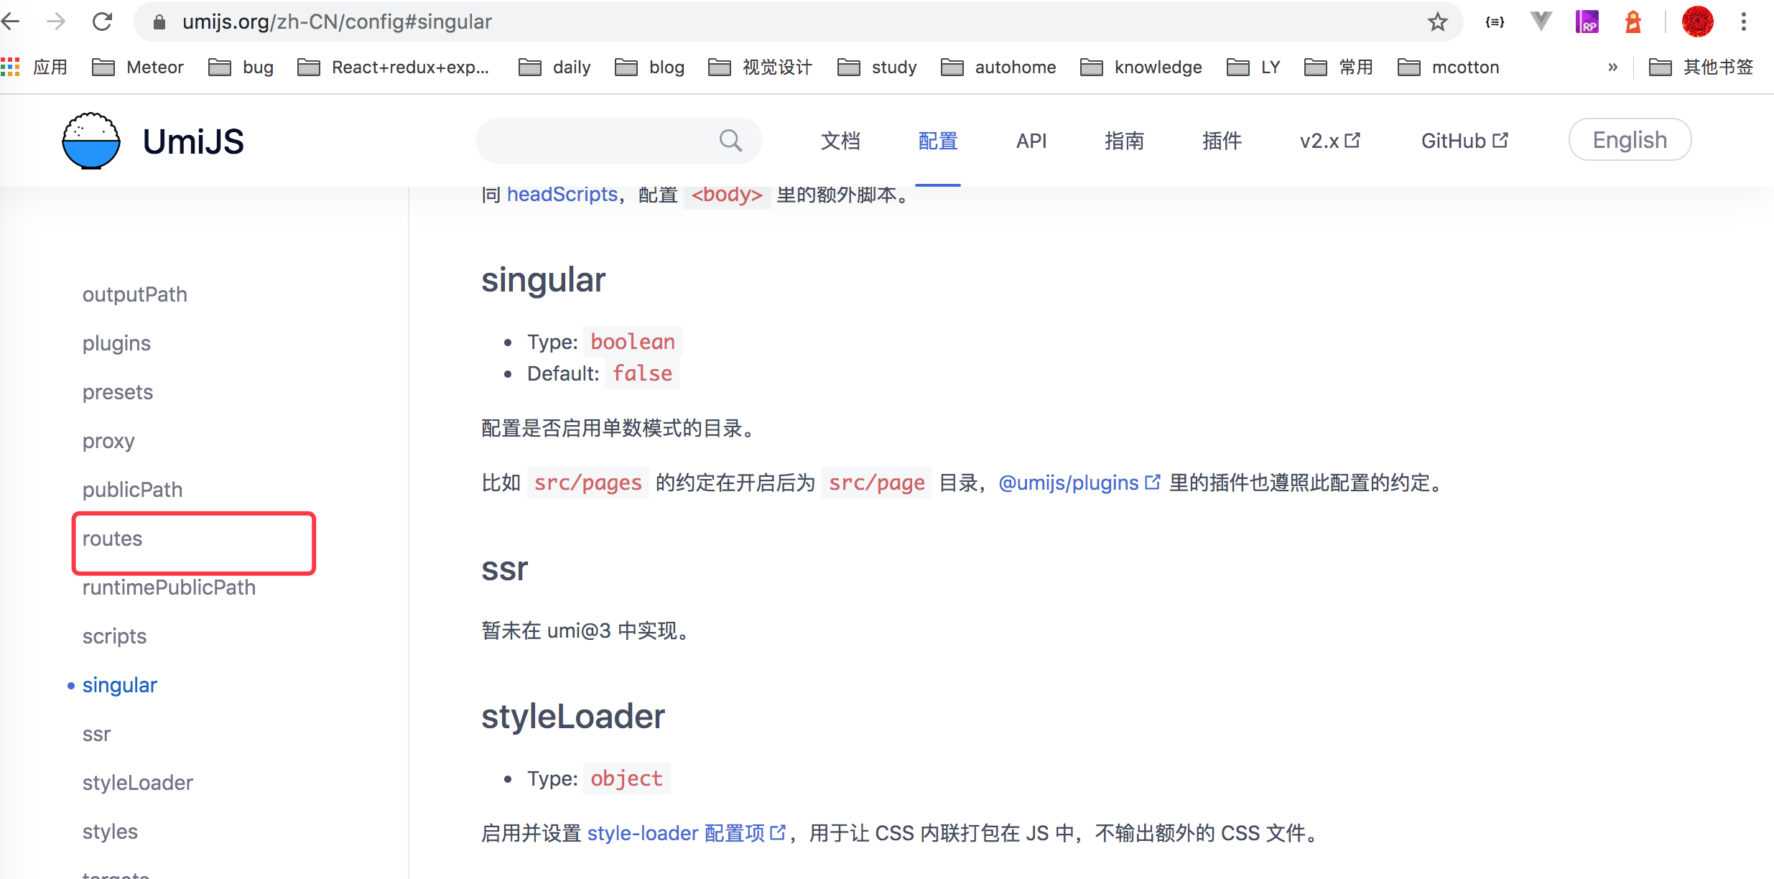1774x879 pixels.
Task: Open style-loader 配置项 link
Action: pyautogui.click(x=687, y=833)
